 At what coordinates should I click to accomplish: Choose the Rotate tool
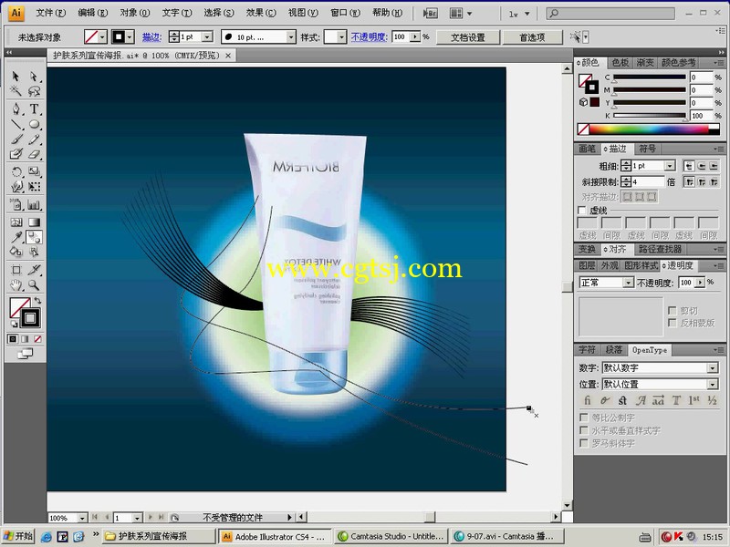[16, 171]
